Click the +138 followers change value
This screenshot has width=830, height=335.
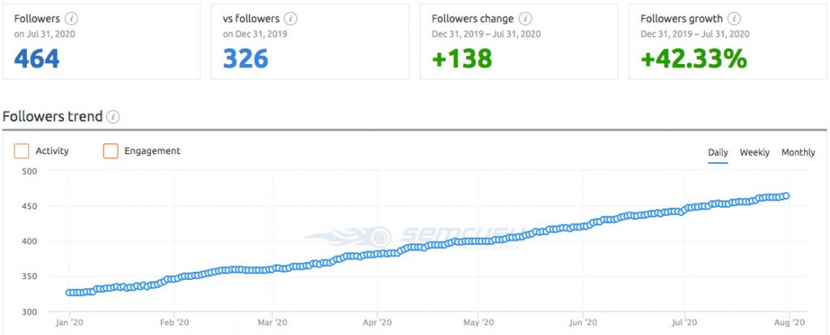(x=460, y=58)
